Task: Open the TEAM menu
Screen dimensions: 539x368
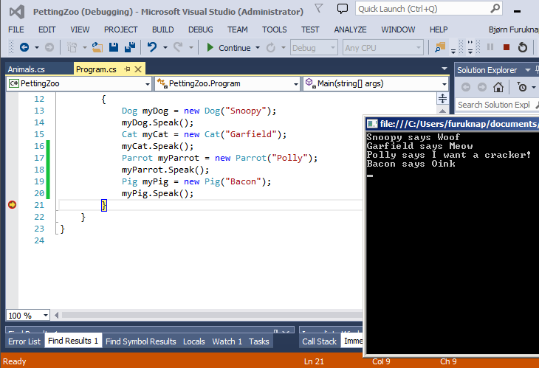Action: 238,29
